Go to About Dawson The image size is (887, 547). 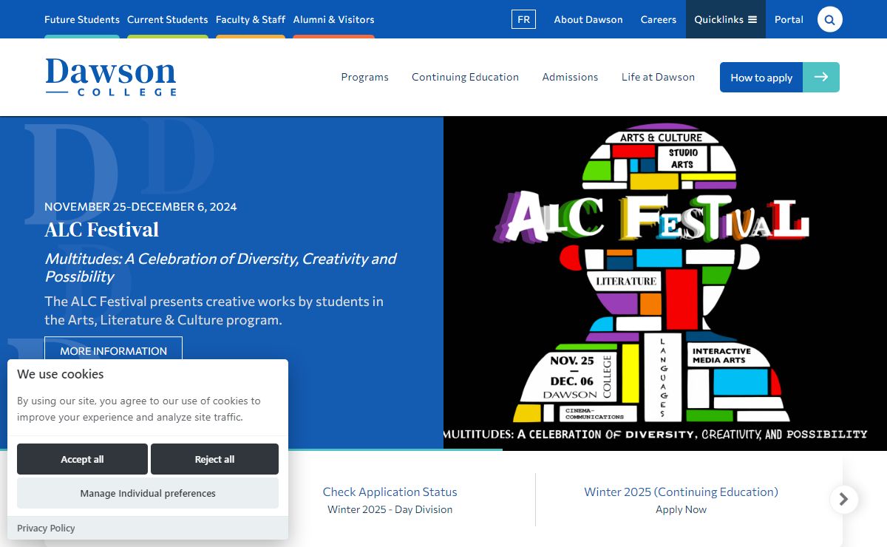coord(588,20)
